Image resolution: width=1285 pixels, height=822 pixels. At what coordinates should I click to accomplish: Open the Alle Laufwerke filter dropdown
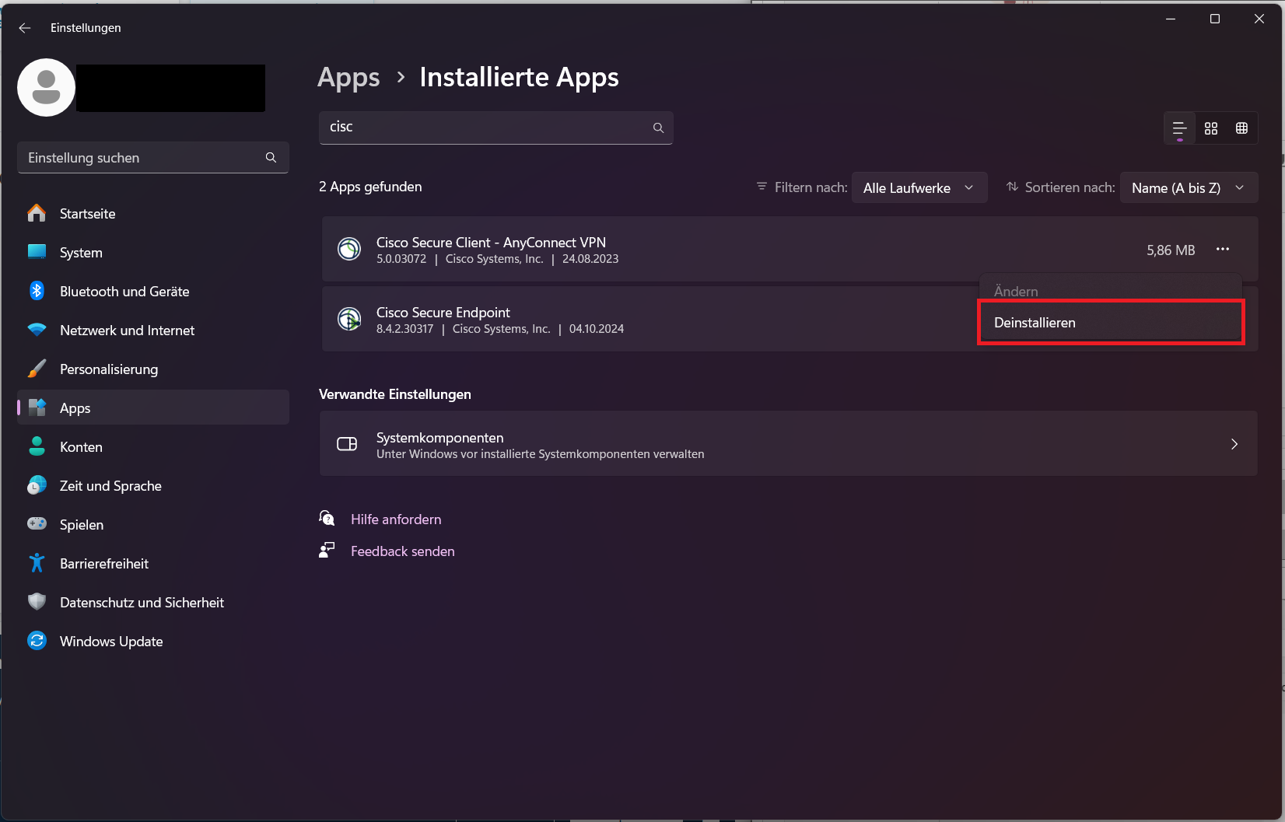tap(919, 188)
